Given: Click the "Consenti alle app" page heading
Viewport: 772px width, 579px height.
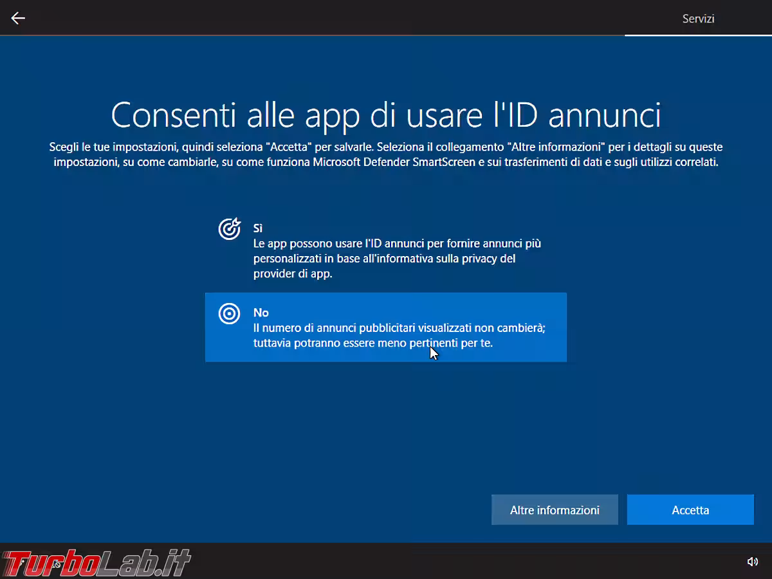Looking at the screenshot, I should point(386,116).
